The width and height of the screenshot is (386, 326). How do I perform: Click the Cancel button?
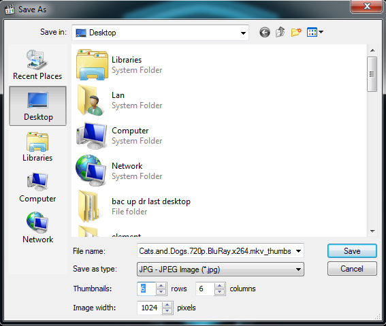(352, 269)
